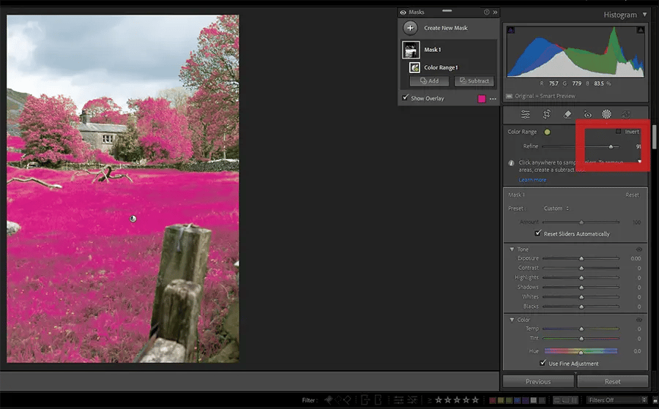The height and width of the screenshot is (409, 659).
Task: Click the Amount slider handle
Action: pos(581,222)
